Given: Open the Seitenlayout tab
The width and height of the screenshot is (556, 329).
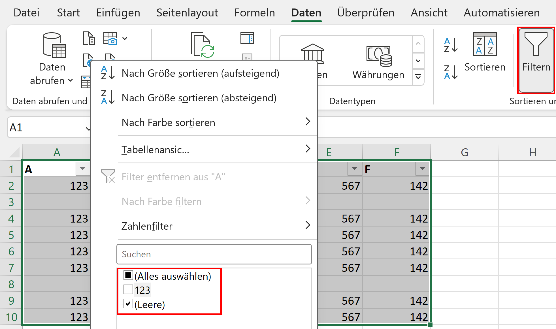Looking at the screenshot, I should pos(187,13).
